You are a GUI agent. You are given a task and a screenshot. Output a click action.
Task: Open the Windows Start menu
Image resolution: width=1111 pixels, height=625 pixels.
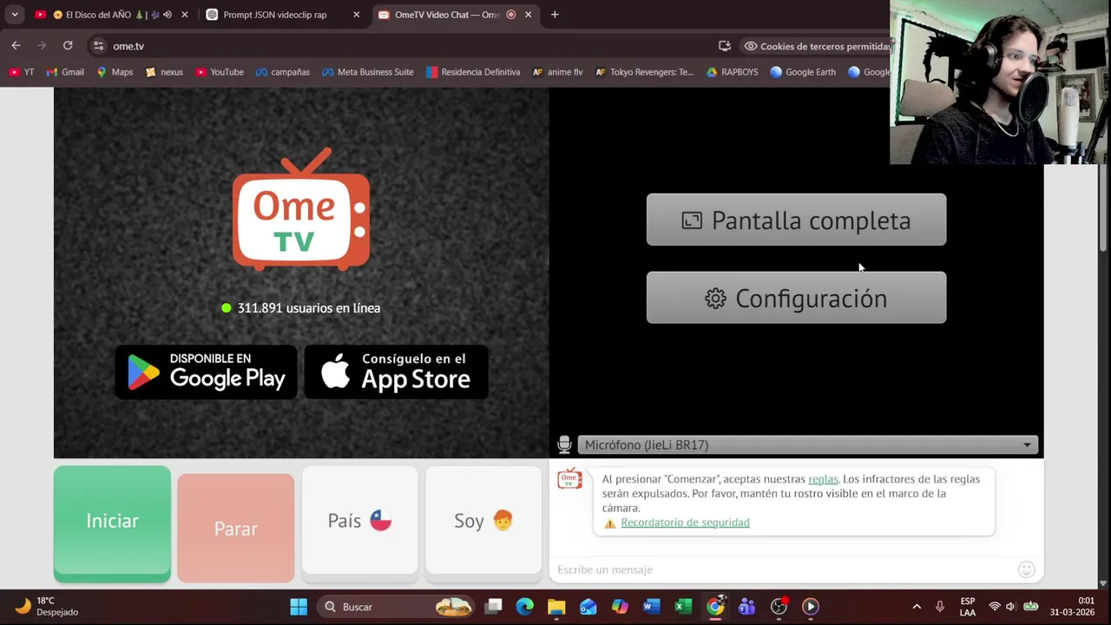299,607
